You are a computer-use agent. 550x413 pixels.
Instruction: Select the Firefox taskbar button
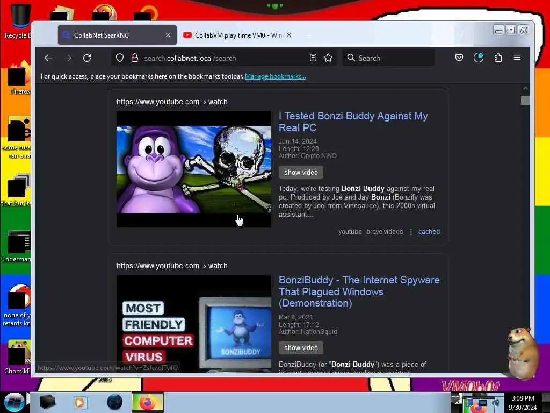click(x=148, y=402)
